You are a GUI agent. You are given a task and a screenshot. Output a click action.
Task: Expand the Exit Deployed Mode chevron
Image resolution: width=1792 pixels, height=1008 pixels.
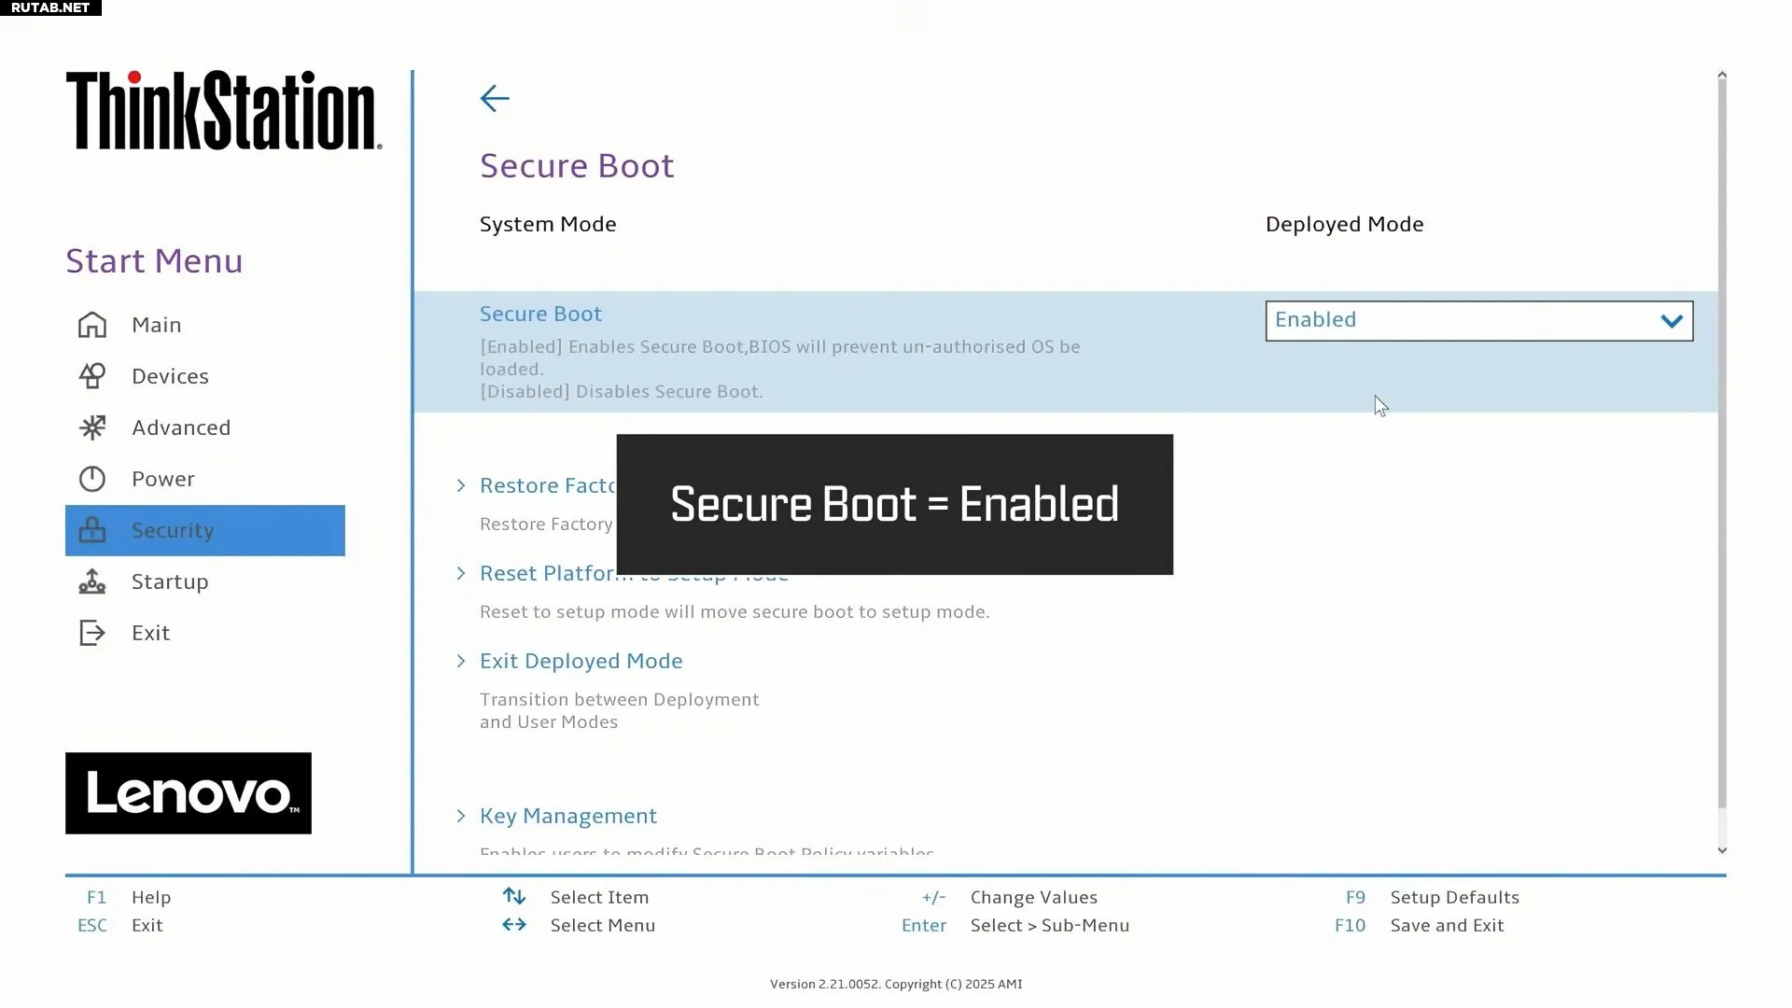[x=461, y=661]
